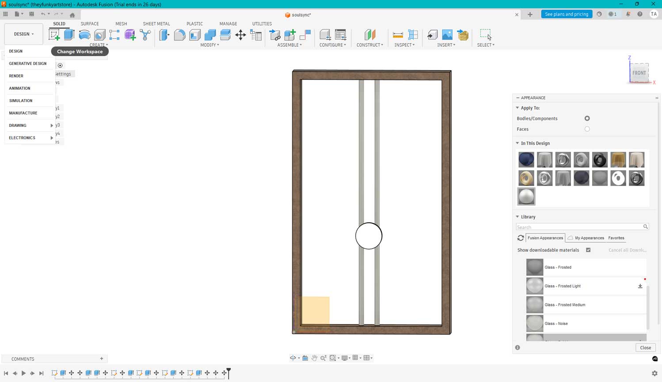The height and width of the screenshot is (382, 662).
Task: Activate the Pan hand tool
Action: tap(314, 358)
